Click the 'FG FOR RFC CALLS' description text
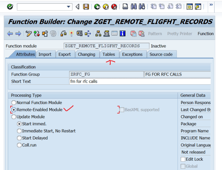This screenshot has height=170, width=222. (x=163, y=74)
